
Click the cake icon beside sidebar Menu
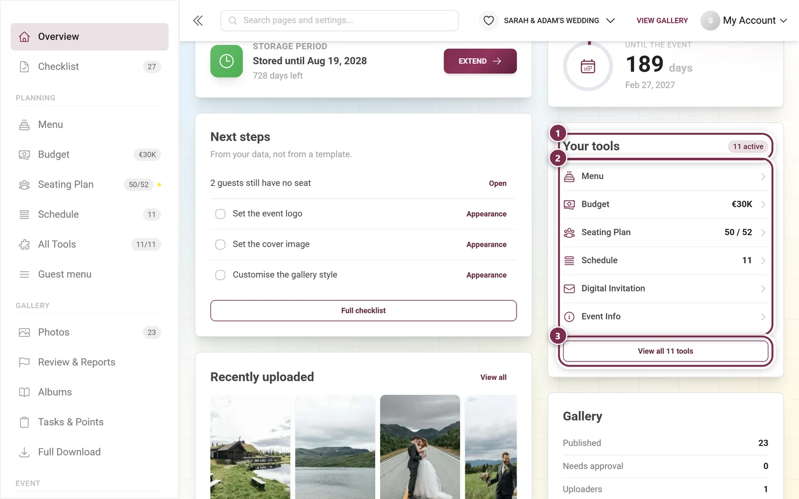click(x=24, y=125)
